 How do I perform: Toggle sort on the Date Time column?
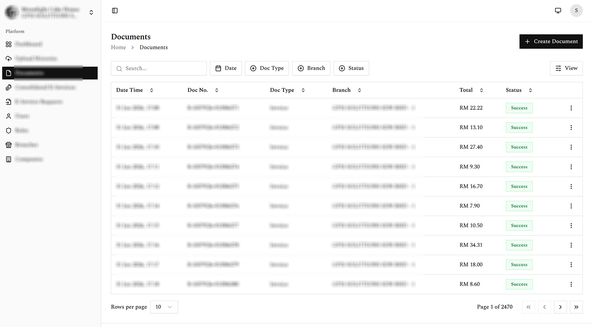(x=152, y=90)
